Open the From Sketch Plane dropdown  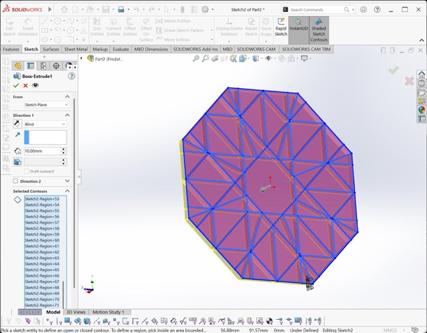point(47,105)
